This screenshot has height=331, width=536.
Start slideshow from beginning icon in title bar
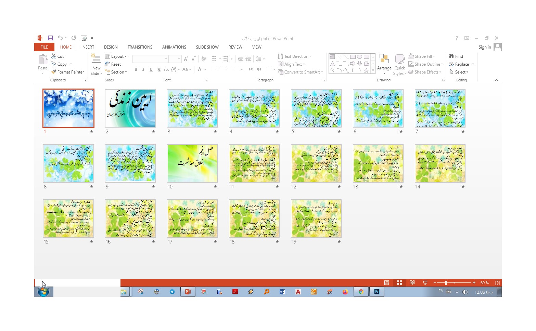point(84,38)
